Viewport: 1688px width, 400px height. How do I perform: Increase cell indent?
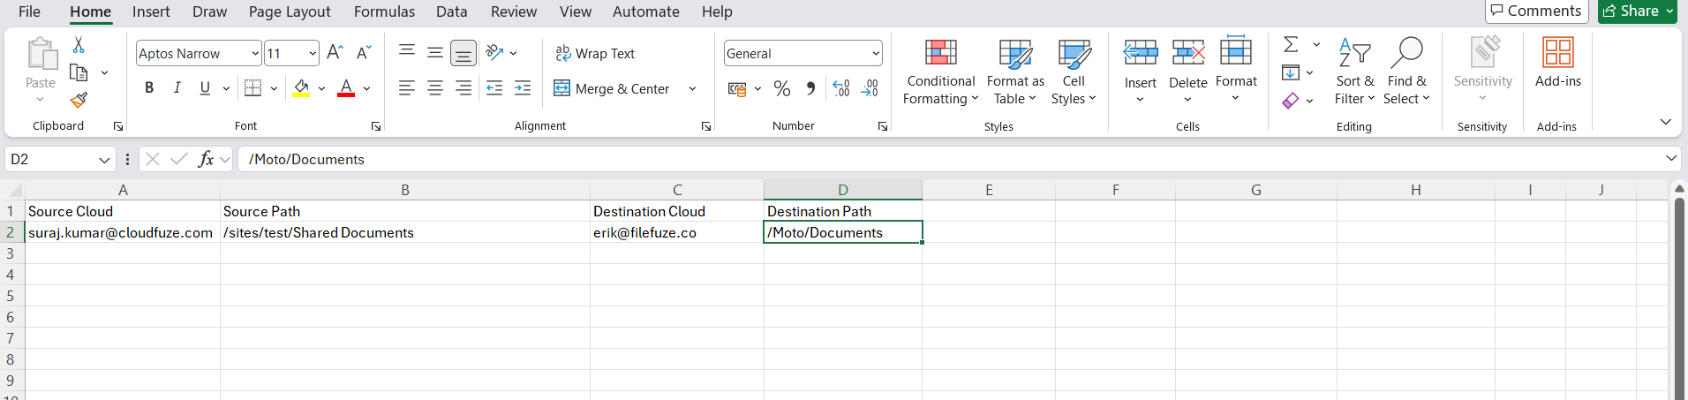[523, 88]
